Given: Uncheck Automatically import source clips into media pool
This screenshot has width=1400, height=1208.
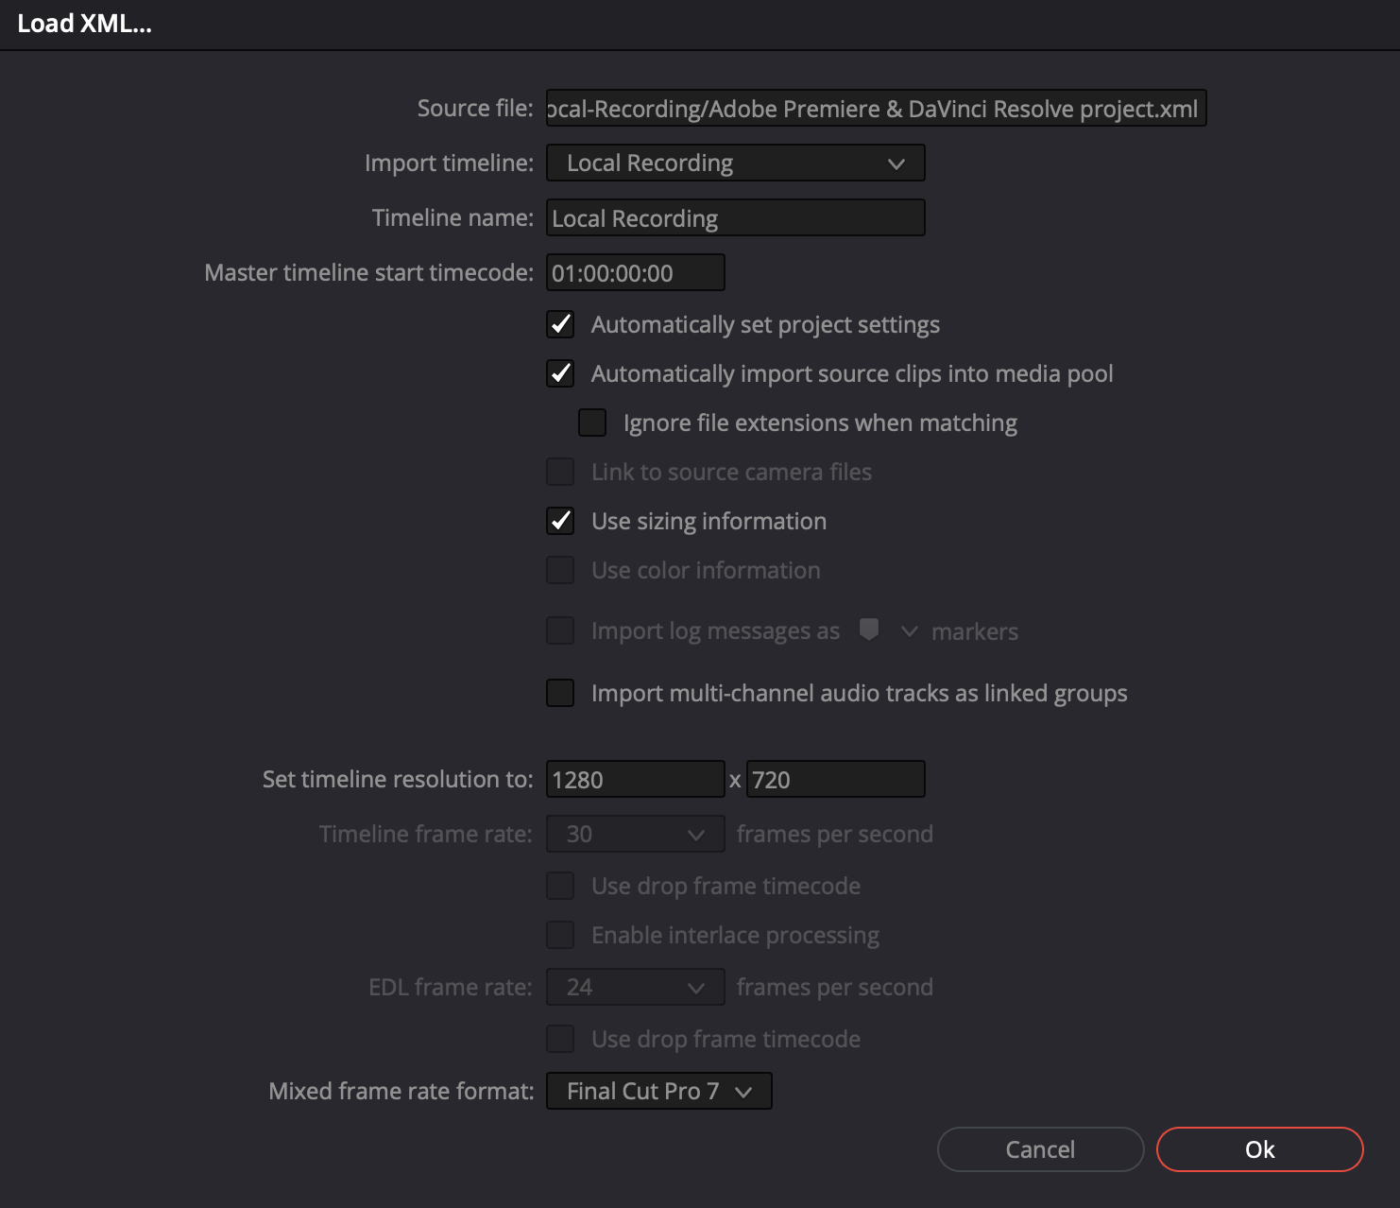Looking at the screenshot, I should pyautogui.click(x=560, y=373).
